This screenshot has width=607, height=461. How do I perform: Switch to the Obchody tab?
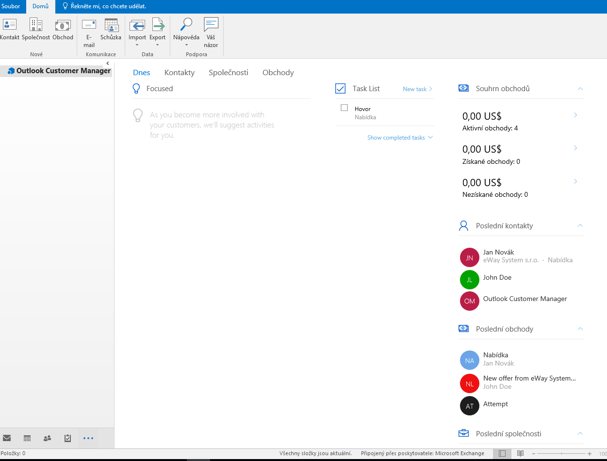click(278, 73)
